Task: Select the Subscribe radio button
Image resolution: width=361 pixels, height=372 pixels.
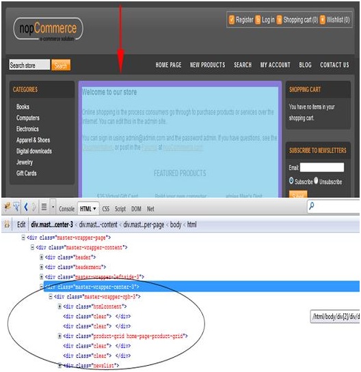Action: click(291, 181)
